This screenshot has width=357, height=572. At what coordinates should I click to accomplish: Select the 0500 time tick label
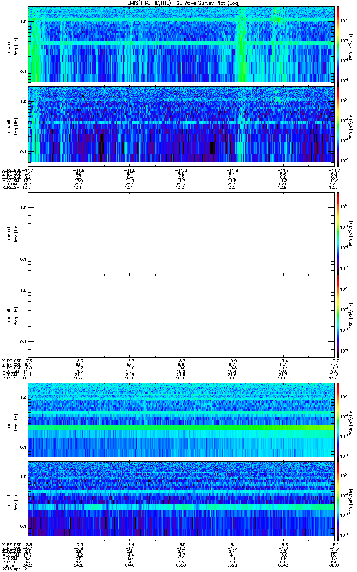click(x=181, y=564)
